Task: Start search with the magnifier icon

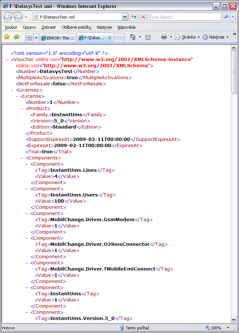Action: tap(226, 17)
